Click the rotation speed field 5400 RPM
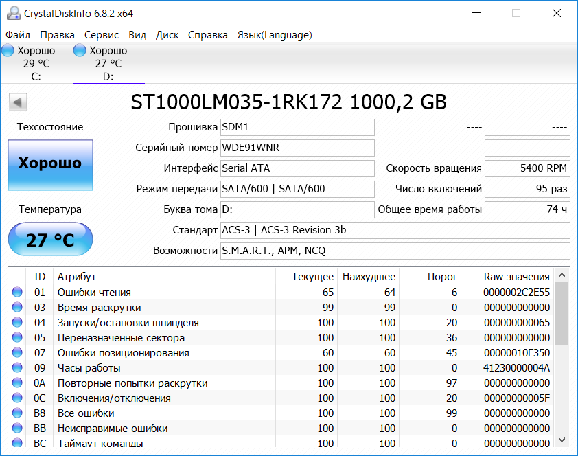The image size is (578, 456). 527,168
